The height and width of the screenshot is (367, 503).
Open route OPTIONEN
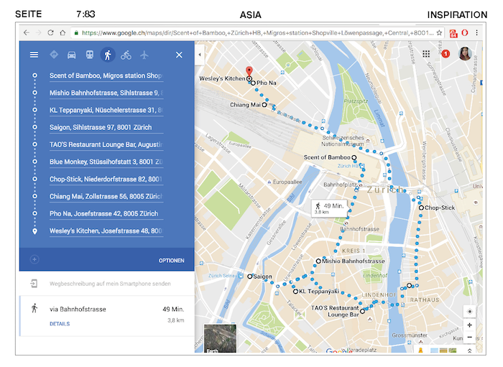pyautogui.click(x=171, y=261)
